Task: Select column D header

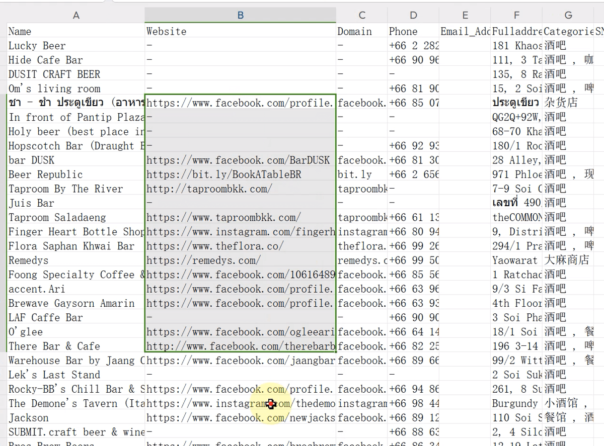Action: pos(413,16)
